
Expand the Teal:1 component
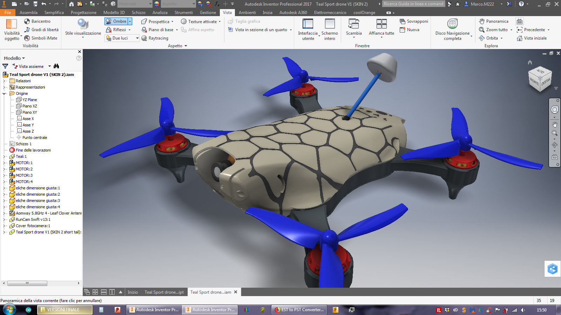point(5,156)
